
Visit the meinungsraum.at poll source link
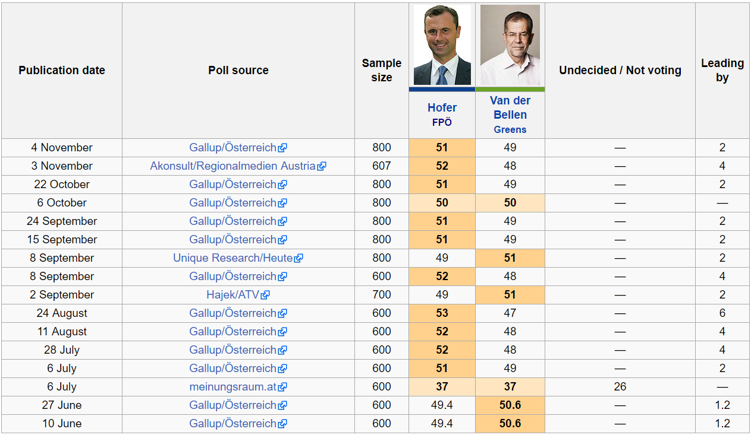(x=232, y=387)
